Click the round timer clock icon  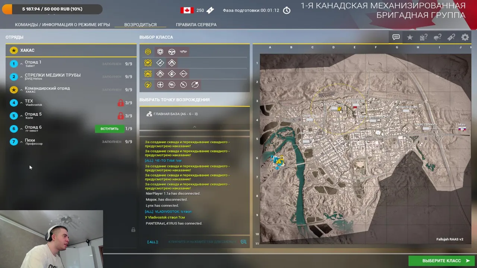coord(287,10)
